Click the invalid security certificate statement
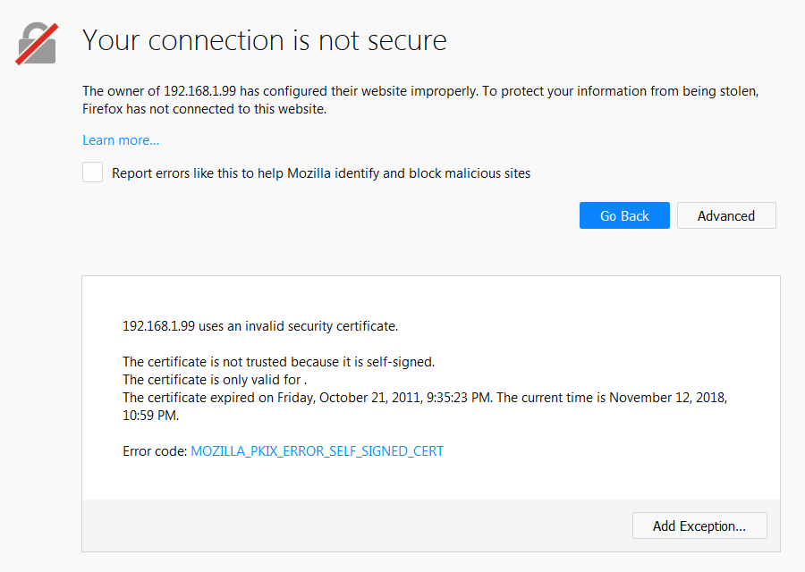805x572 pixels. pos(259,325)
